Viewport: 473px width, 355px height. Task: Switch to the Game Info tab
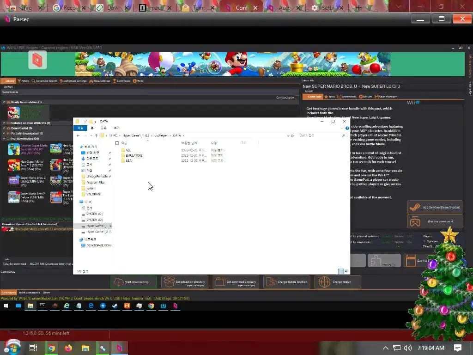(x=313, y=97)
